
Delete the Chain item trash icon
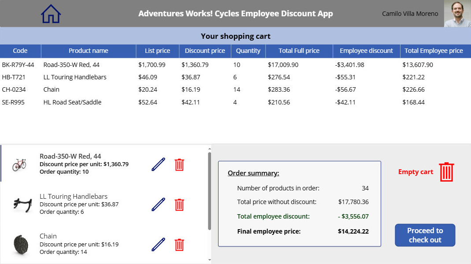point(179,245)
